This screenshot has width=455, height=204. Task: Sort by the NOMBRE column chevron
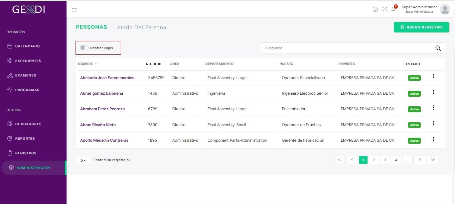[96, 64]
